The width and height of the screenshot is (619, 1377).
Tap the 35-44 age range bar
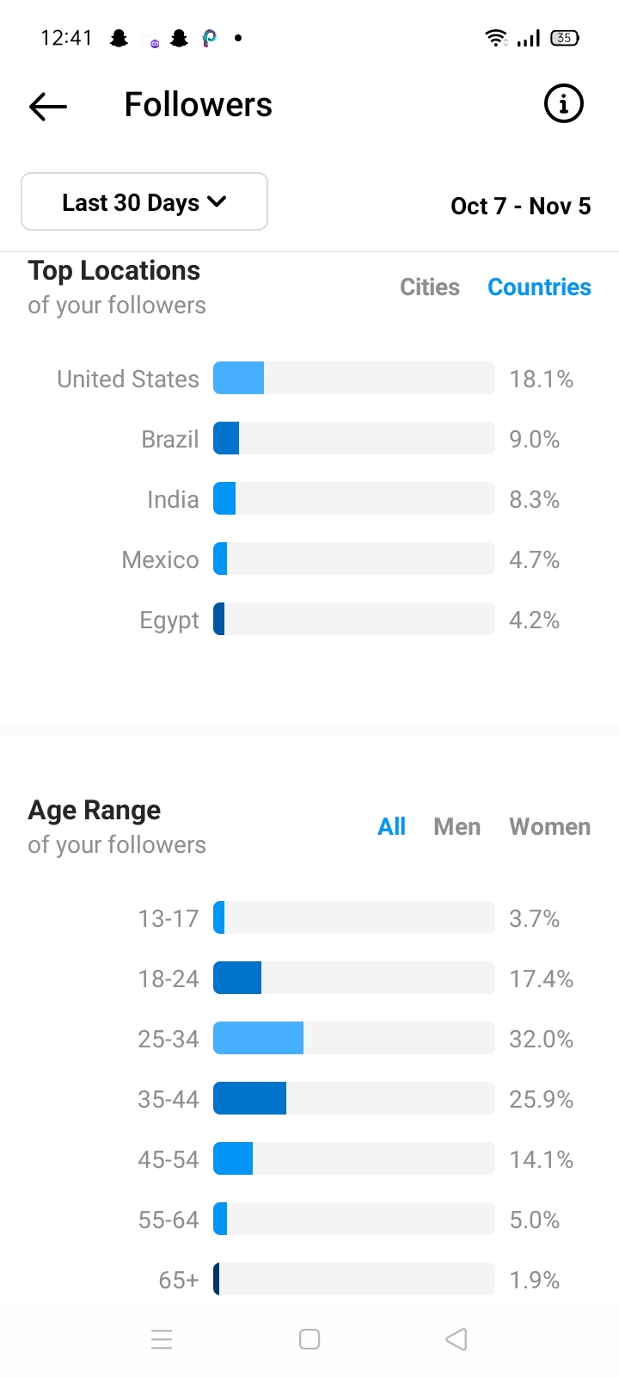[354, 1098]
